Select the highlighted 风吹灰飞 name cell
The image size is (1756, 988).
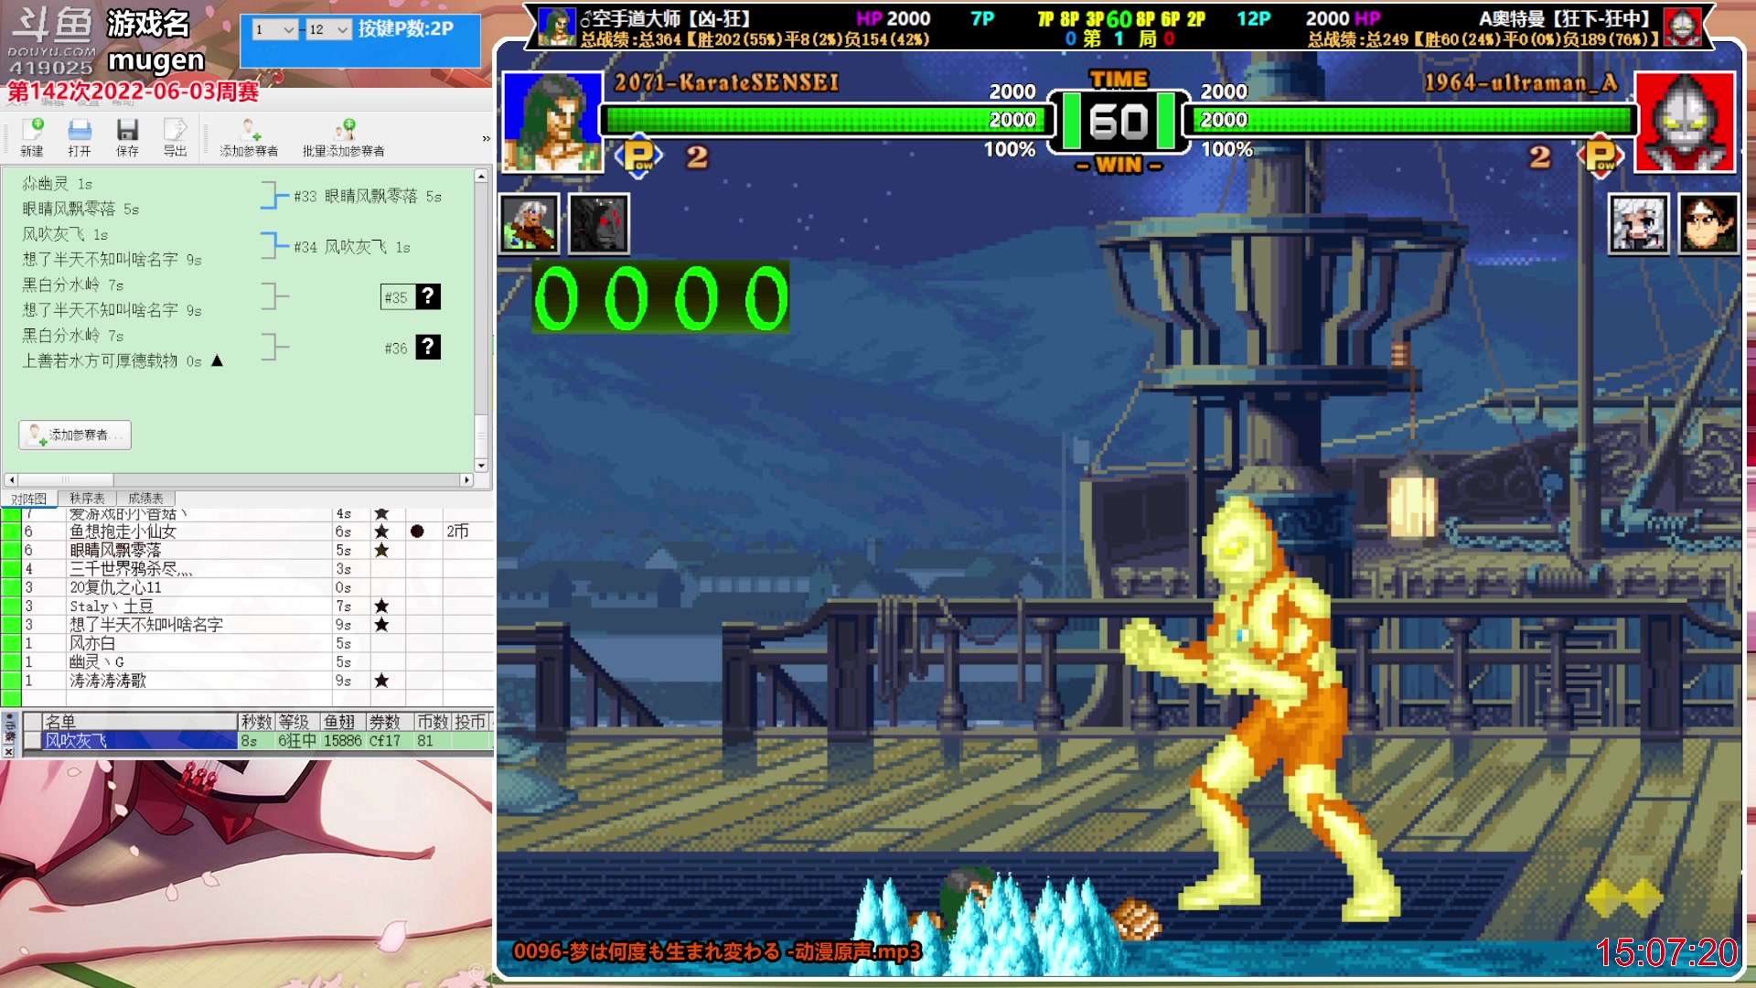140,741
